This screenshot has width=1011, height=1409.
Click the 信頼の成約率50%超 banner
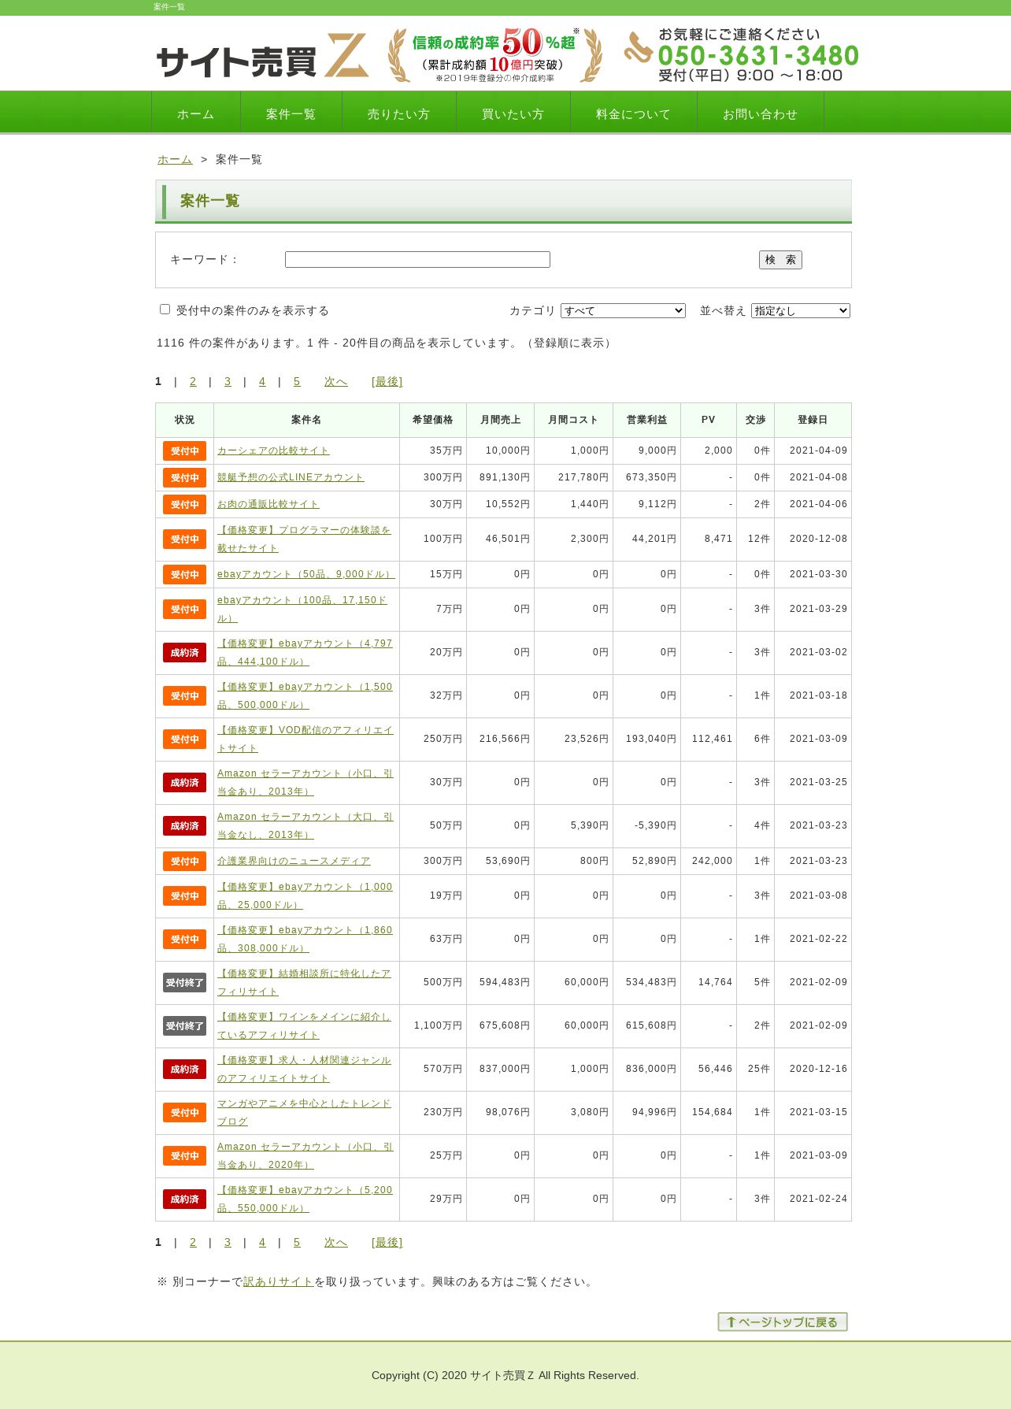[495, 55]
